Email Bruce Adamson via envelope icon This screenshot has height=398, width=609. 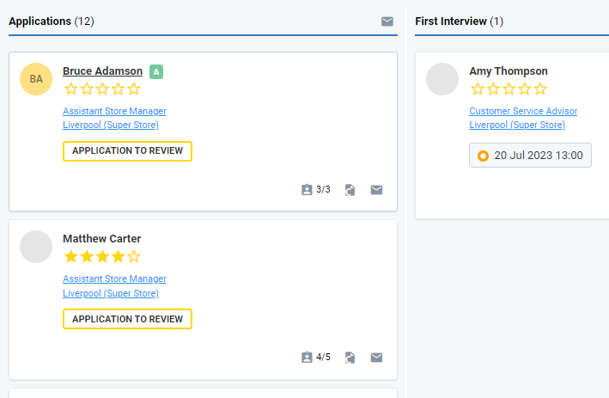pyautogui.click(x=376, y=190)
